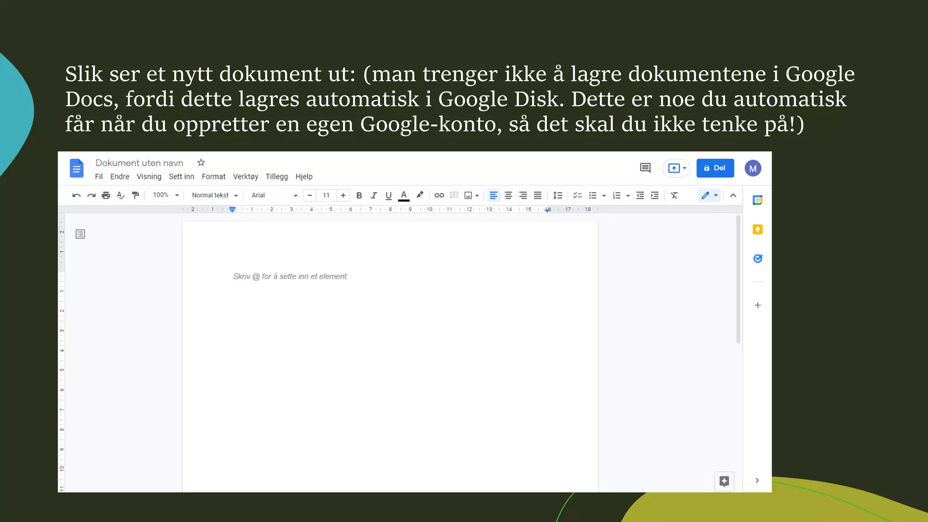This screenshot has height=522, width=928.
Task: Open comment history icon
Action: 645,168
